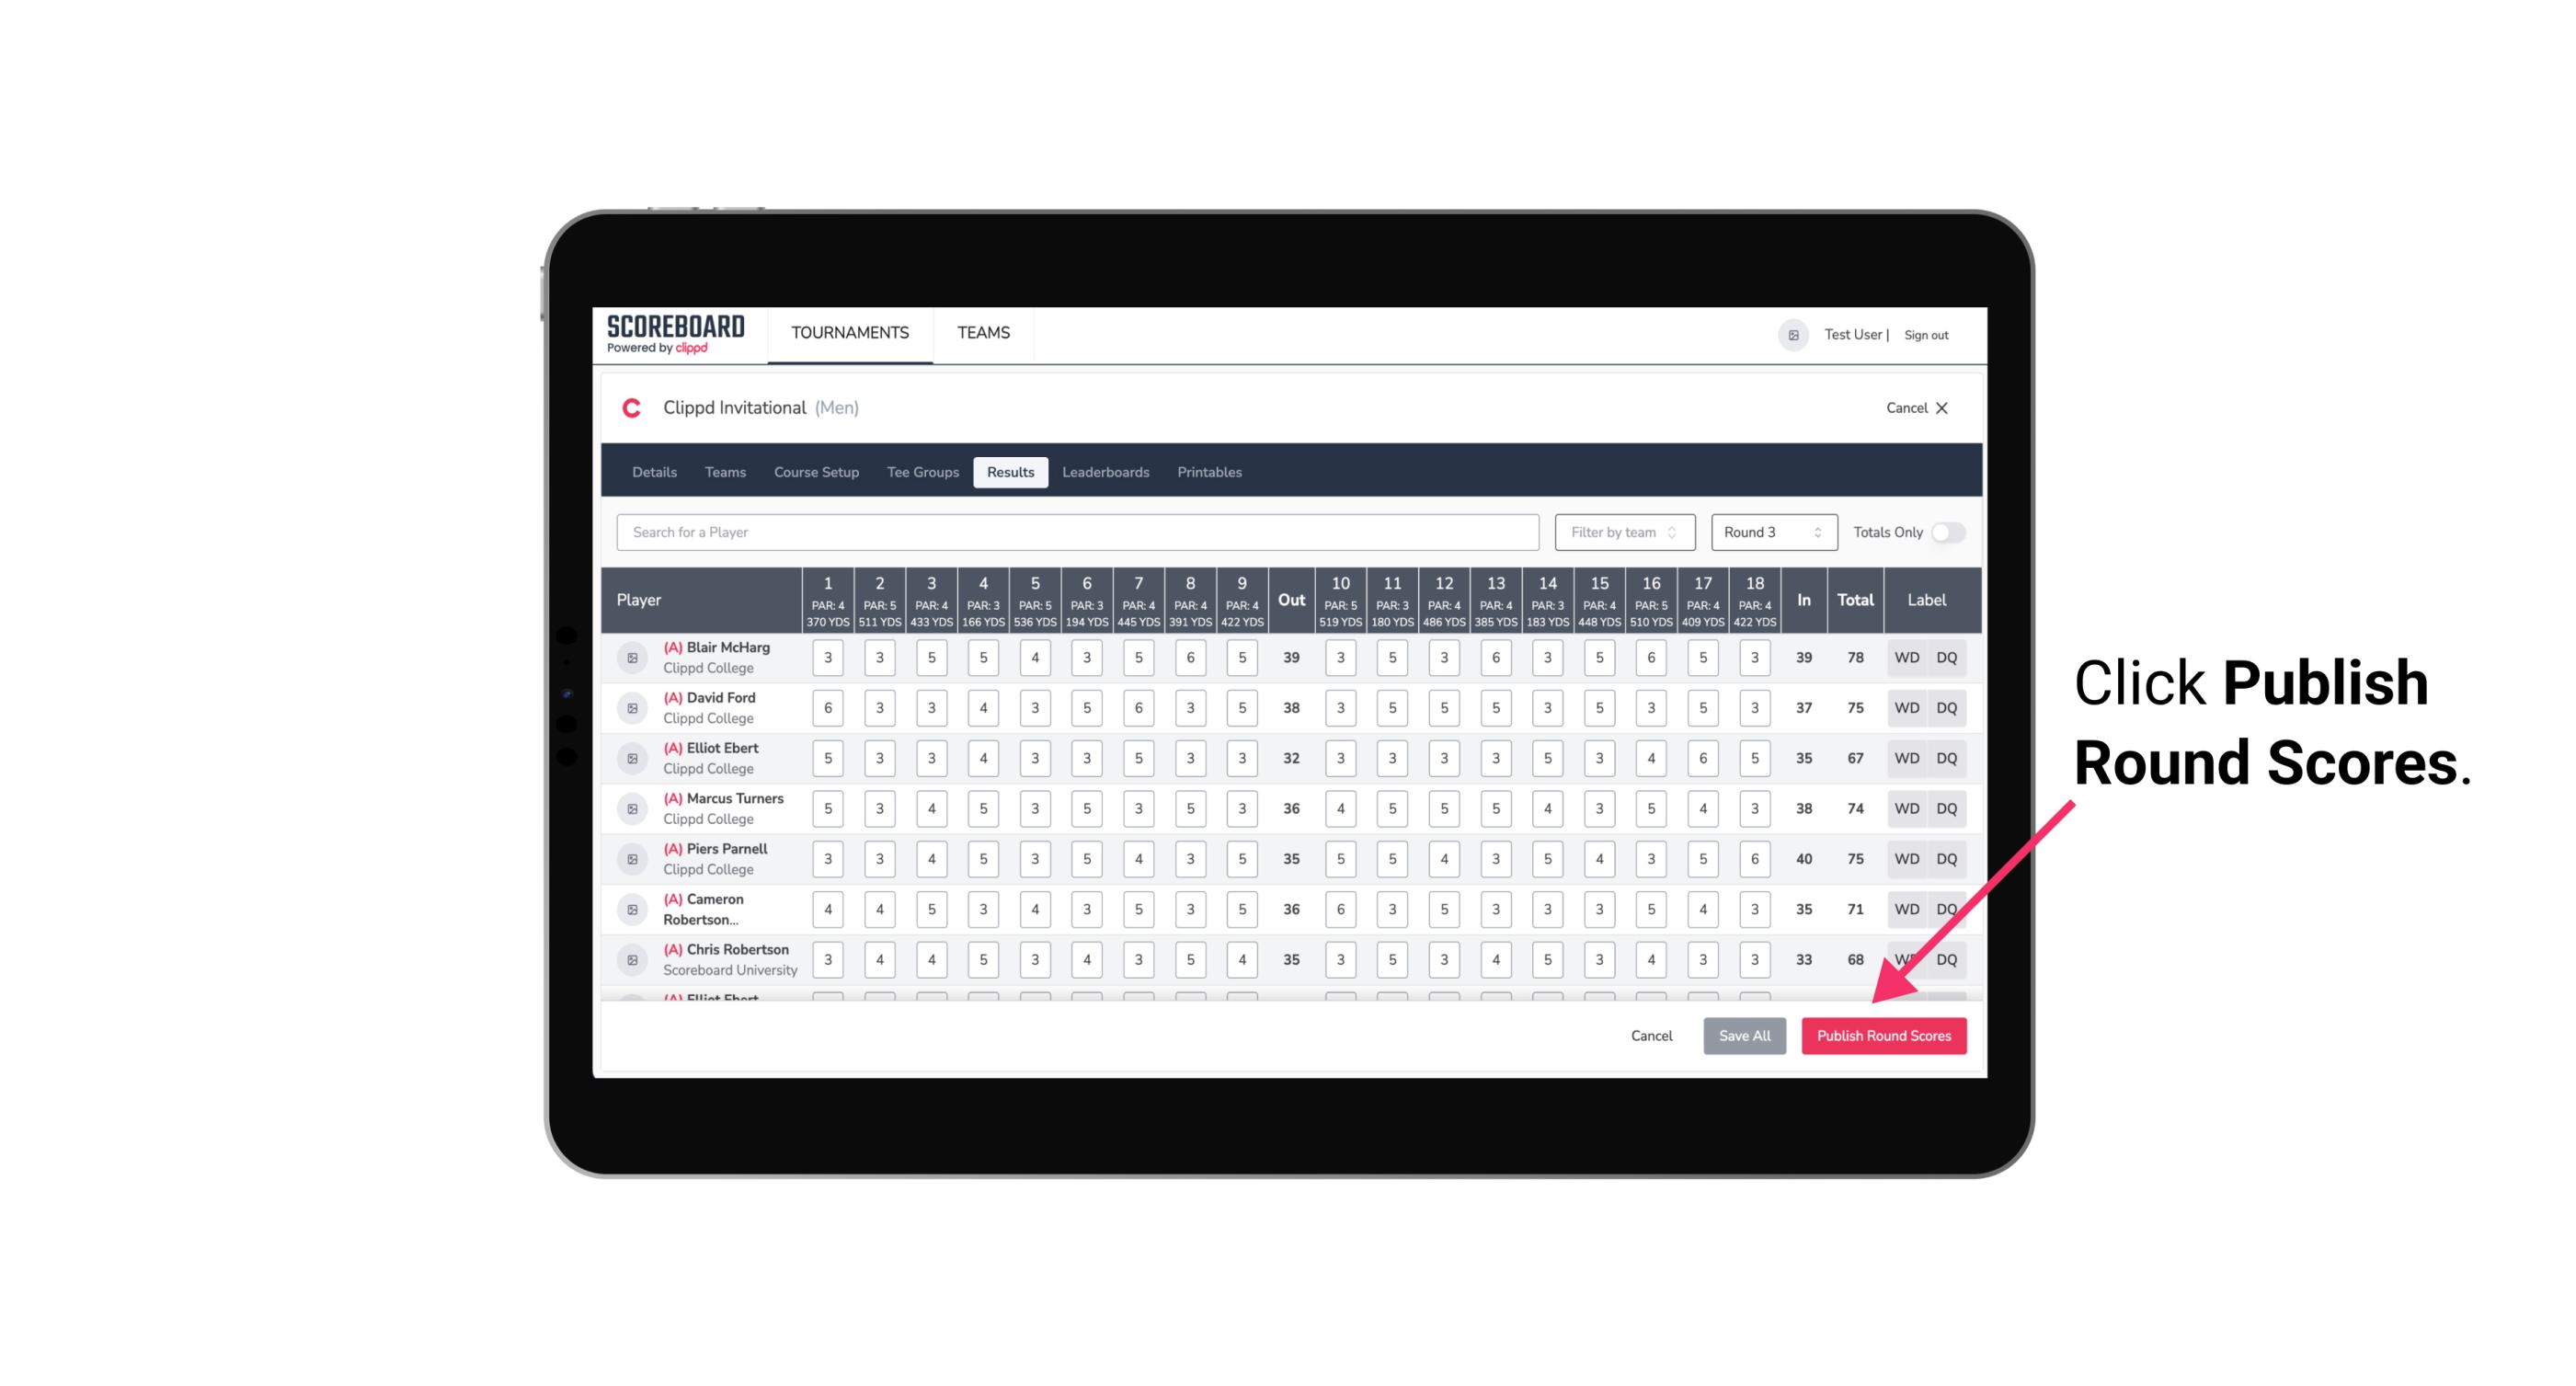Open the Round 3 dropdown selector
The height and width of the screenshot is (1386, 2576).
1770,533
